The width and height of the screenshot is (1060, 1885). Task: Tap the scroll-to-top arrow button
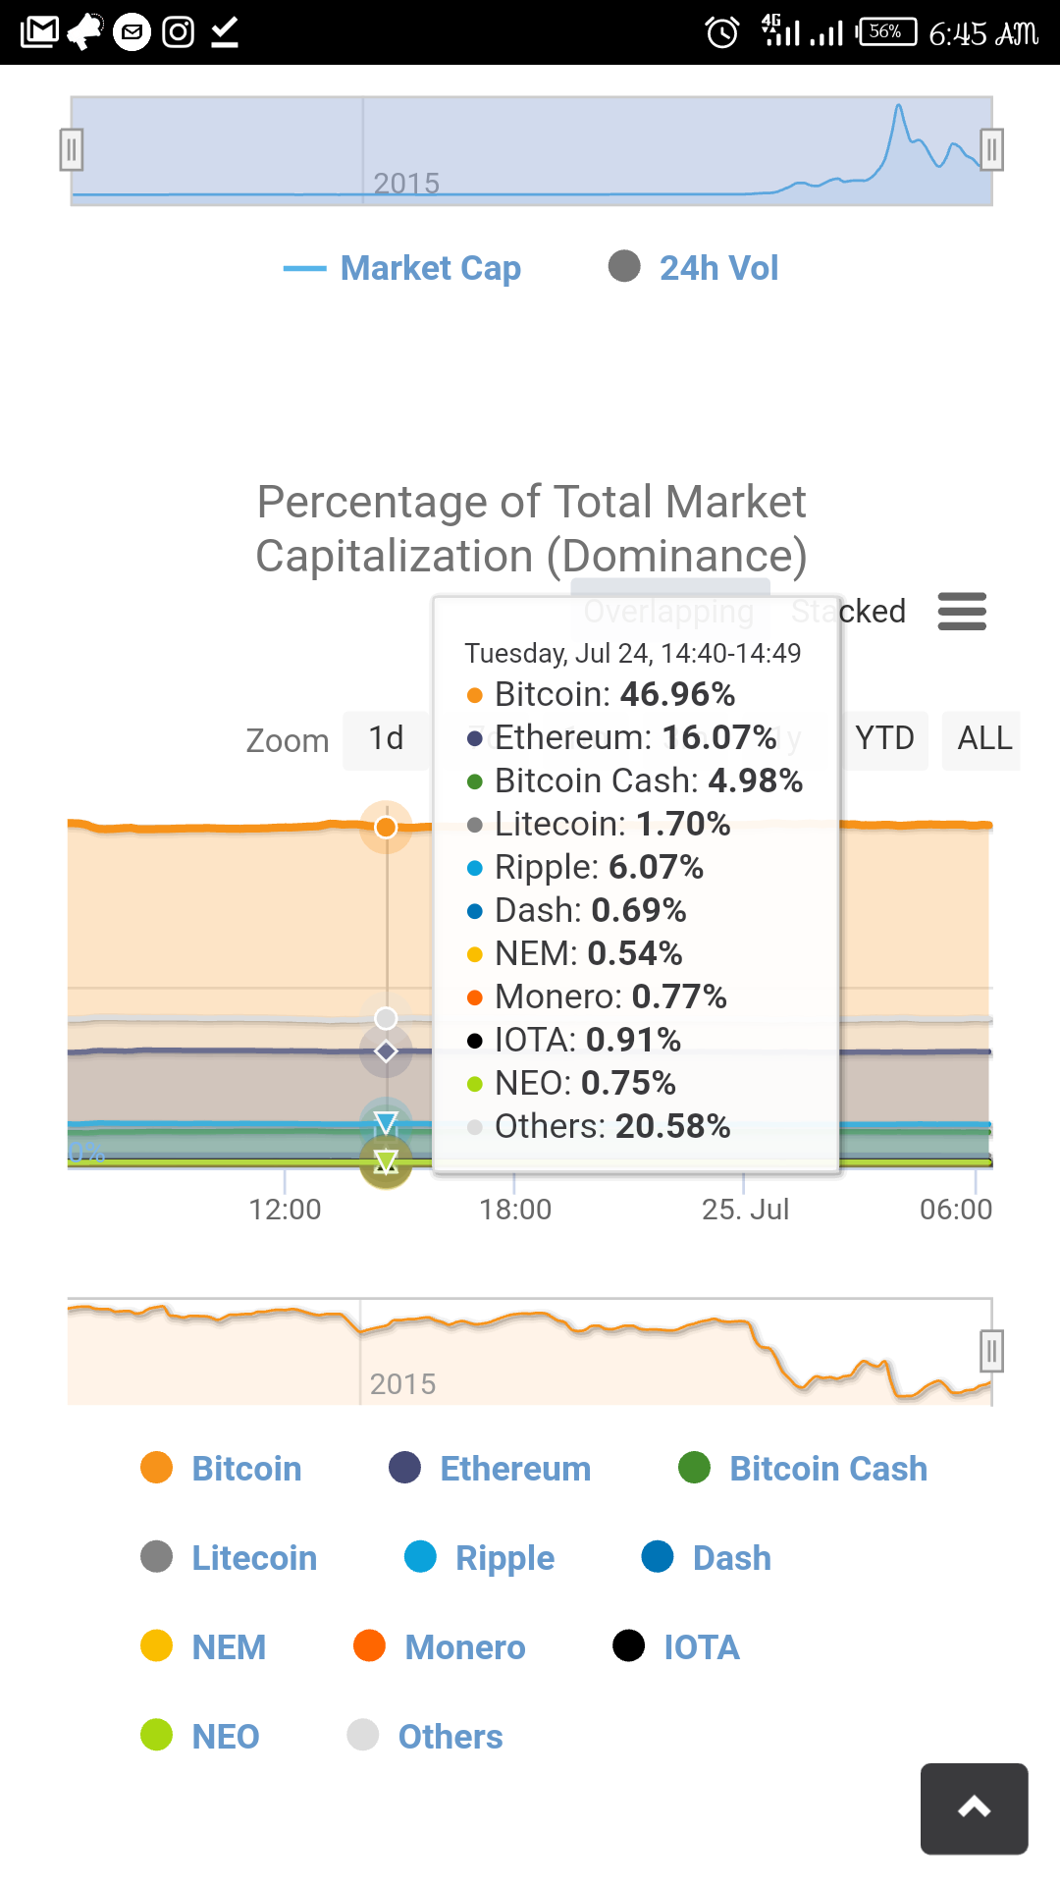(974, 1808)
